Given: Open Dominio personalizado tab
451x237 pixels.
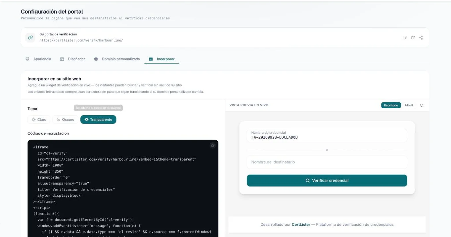Looking at the screenshot, I should [x=117, y=59].
